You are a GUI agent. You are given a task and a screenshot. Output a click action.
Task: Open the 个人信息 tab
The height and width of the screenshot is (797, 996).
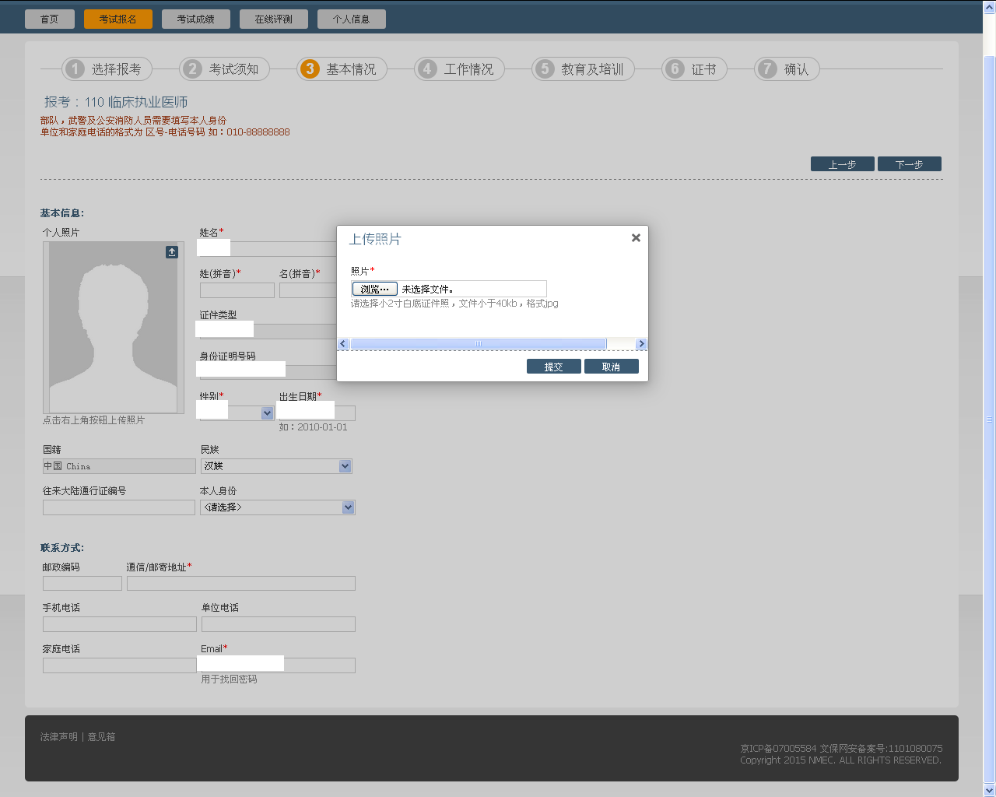(x=352, y=19)
